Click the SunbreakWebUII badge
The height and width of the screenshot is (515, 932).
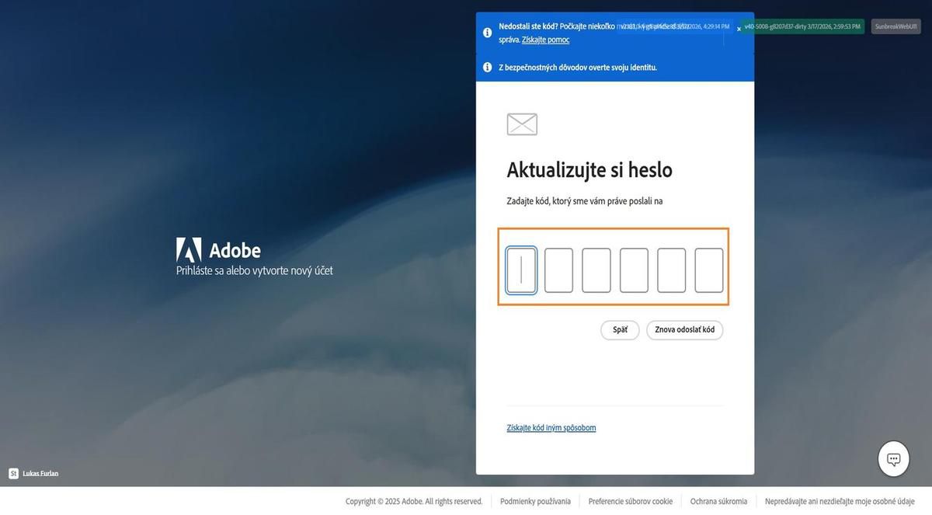click(895, 26)
